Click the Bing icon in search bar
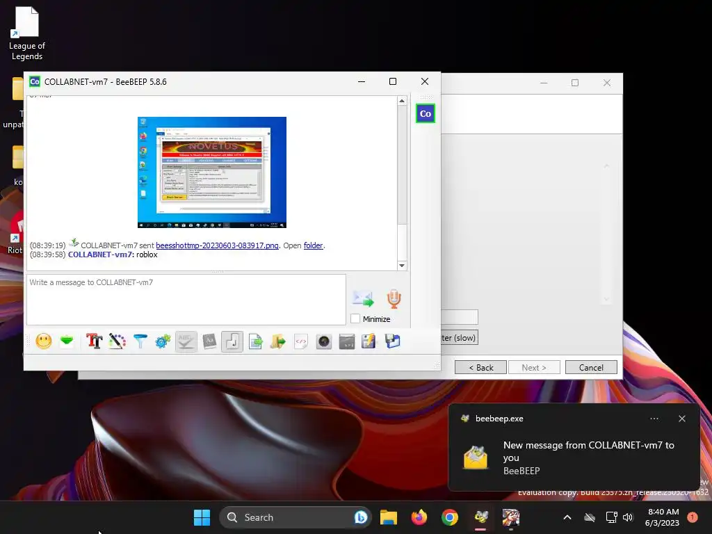Screen dimensions: 712x534 click(x=361, y=517)
